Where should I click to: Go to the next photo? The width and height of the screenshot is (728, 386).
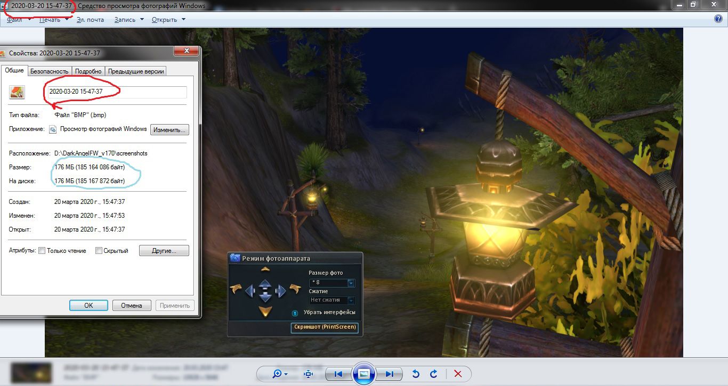pyautogui.click(x=390, y=374)
